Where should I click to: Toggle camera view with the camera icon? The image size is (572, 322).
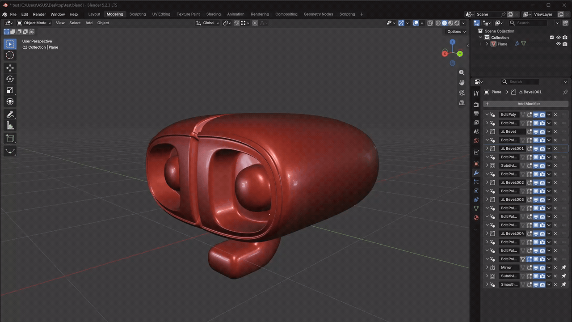(x=462, y=93)
